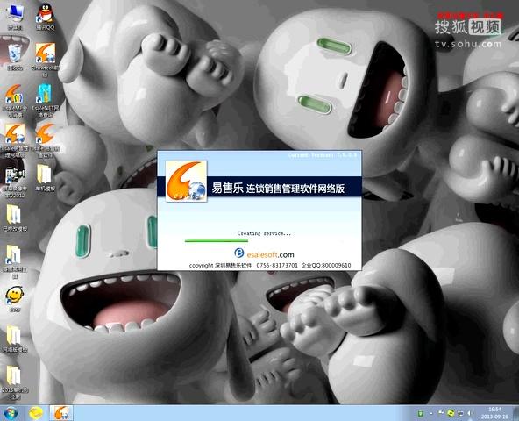The height and width of the screenshot is (421, 519).
Task: Launch the Tencent QQ penguin shortcut
Action: 46,17
